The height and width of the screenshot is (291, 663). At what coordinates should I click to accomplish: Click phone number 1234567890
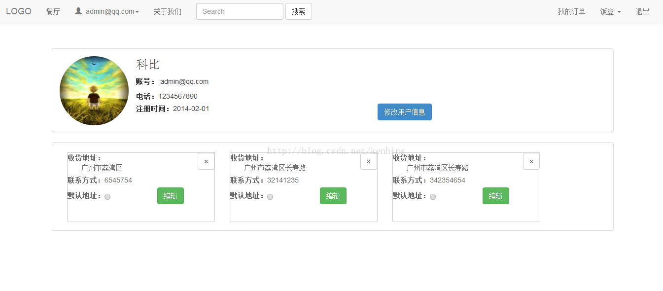pos(178,96)
